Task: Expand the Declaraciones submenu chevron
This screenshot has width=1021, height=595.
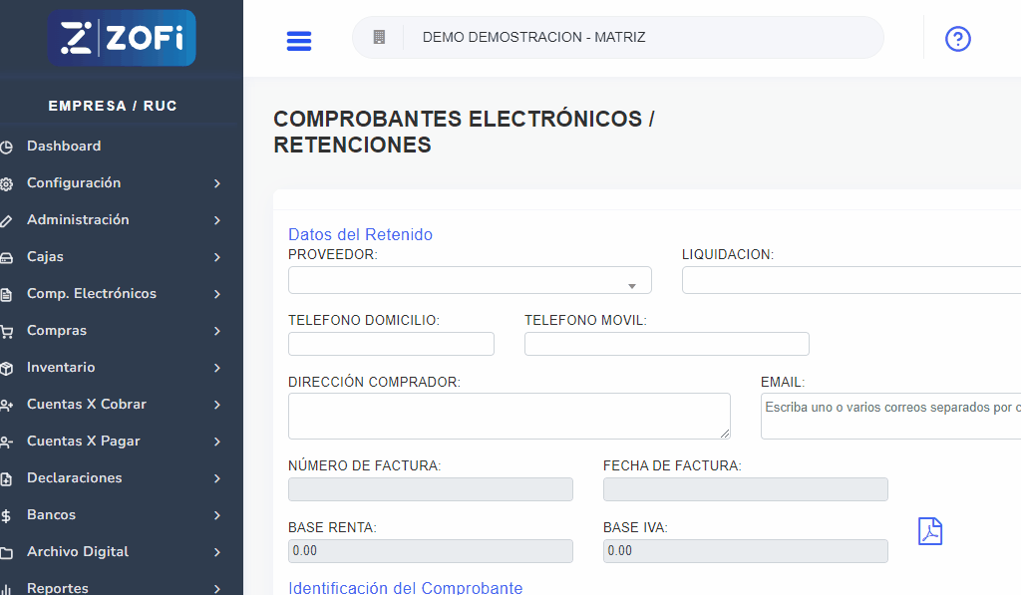Action: click(216, 478)
